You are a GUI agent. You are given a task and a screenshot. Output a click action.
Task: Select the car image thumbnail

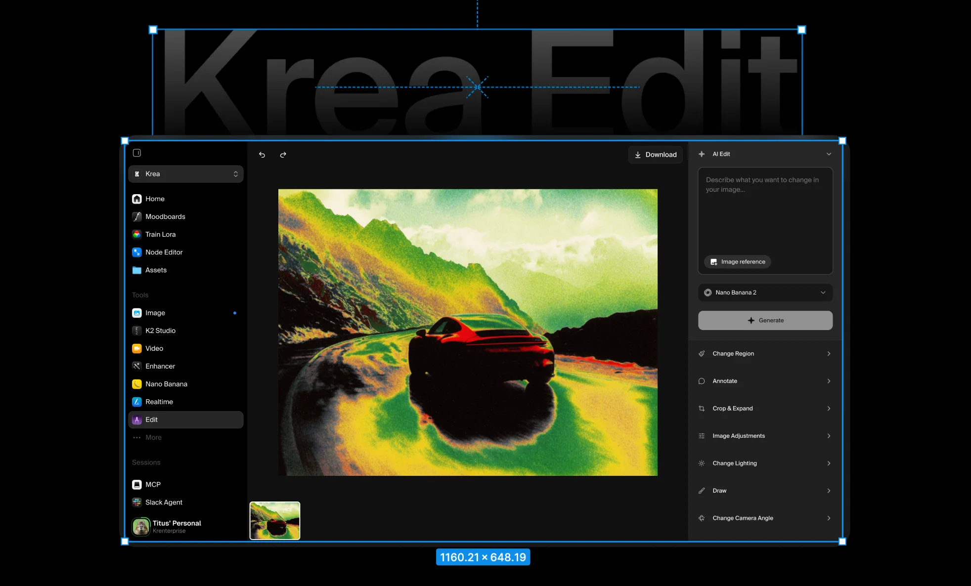[275, 521]
